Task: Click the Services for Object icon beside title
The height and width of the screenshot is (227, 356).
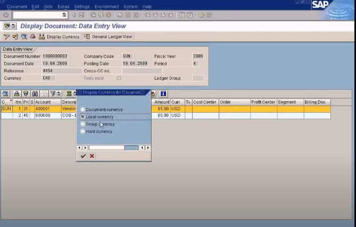Action: (7, 26)
